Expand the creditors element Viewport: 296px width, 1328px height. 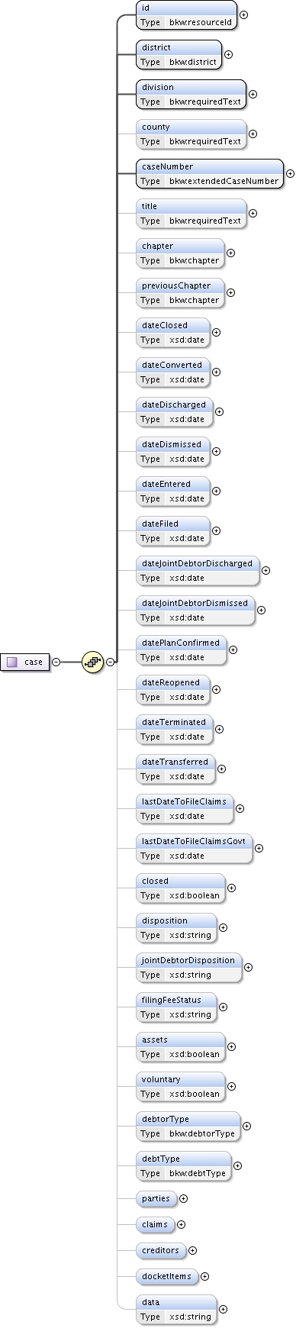click(192, 1250)
